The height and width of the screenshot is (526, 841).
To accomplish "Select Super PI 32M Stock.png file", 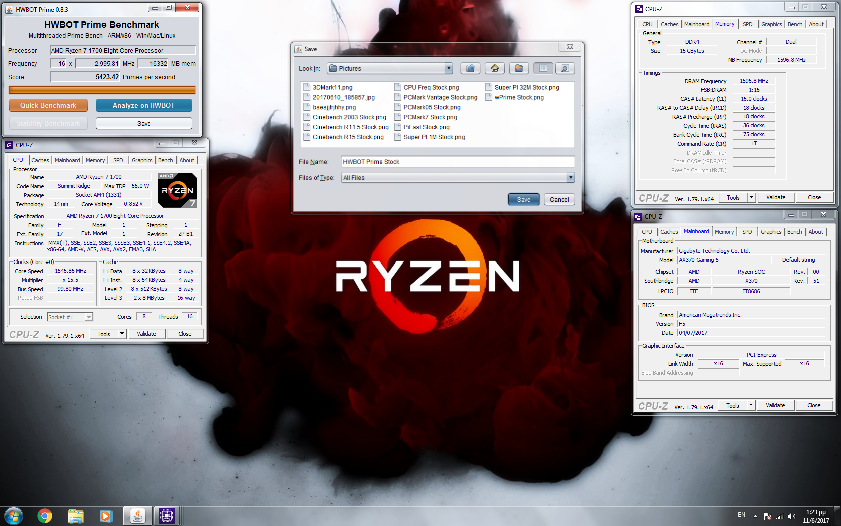I will click(522, 87).
